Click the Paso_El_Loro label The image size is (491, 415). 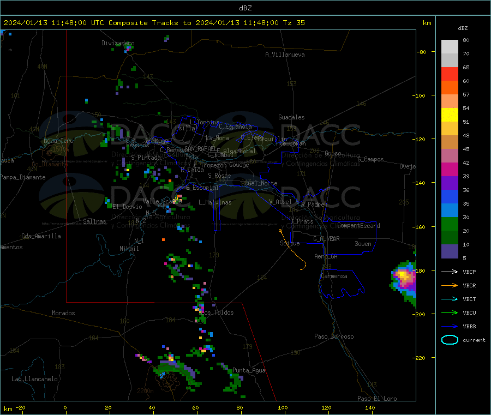click(x=377, y=399)
